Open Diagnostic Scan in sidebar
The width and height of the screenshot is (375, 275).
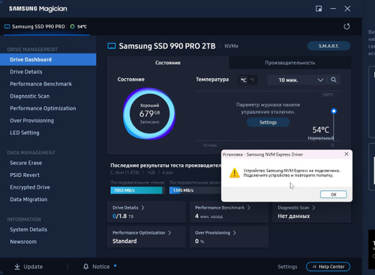(30, 96)
